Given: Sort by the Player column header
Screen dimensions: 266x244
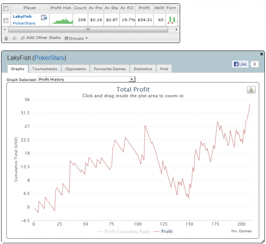Looking at the screenshot, I should click(x=30, y=8).
